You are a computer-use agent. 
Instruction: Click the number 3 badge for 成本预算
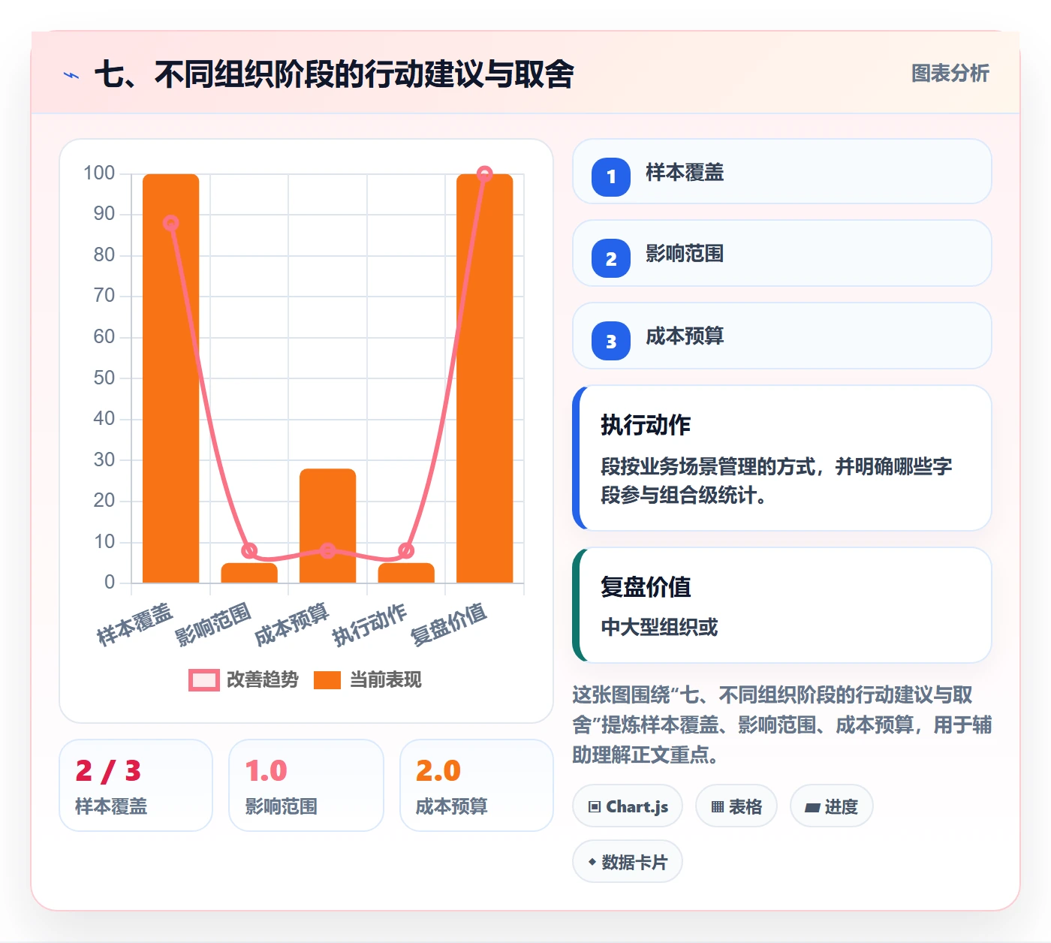611,341
